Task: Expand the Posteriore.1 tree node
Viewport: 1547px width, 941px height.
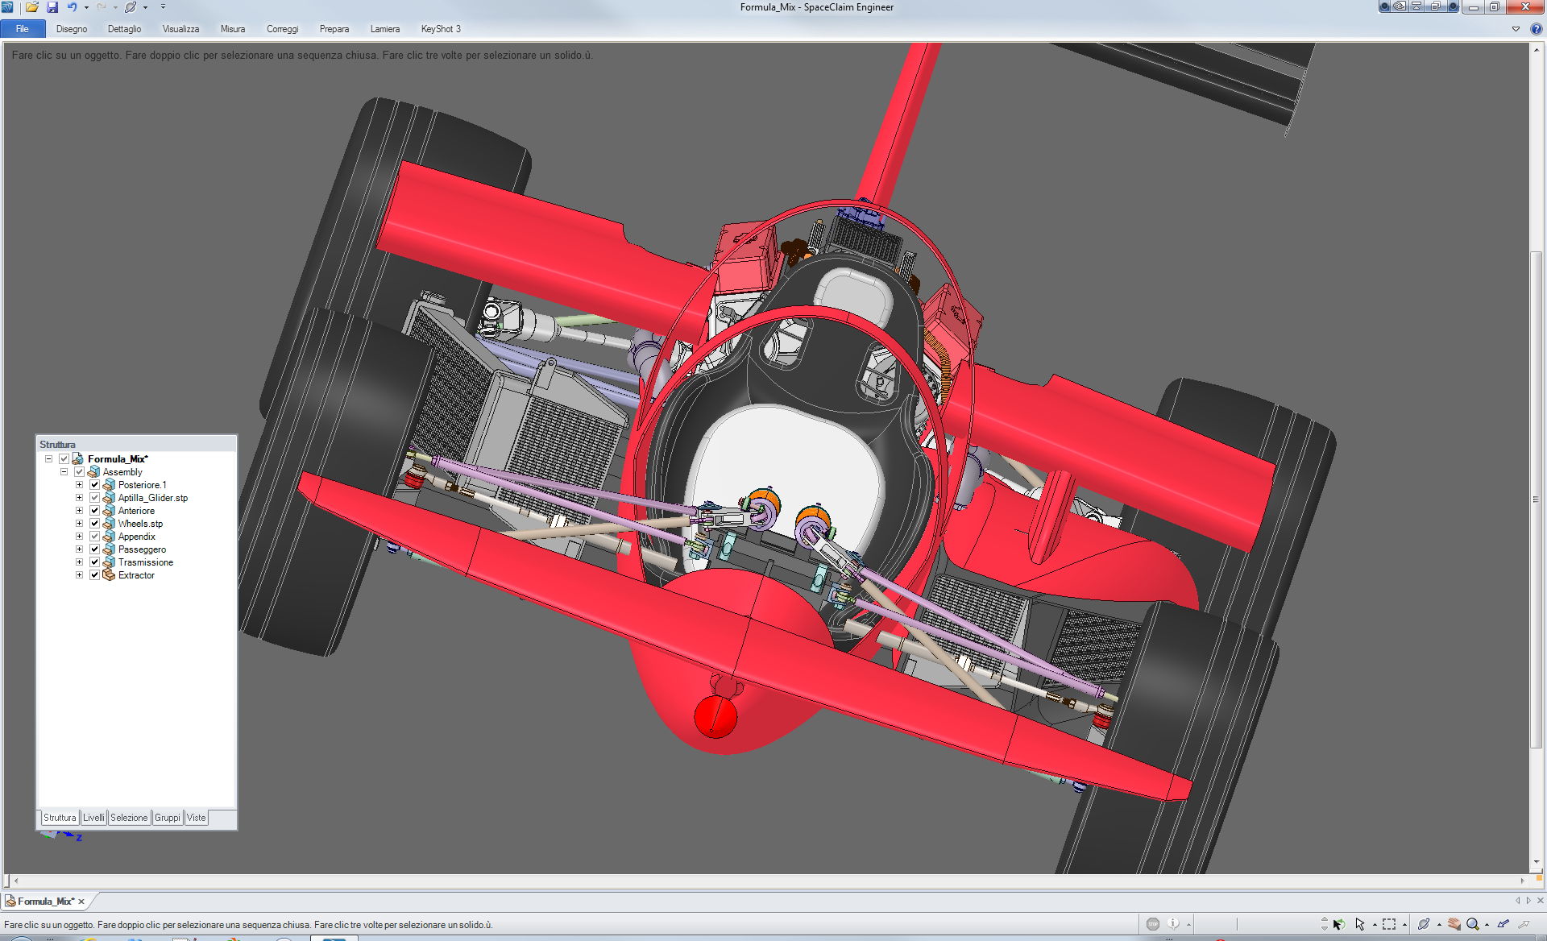Action: click(79, 485)
